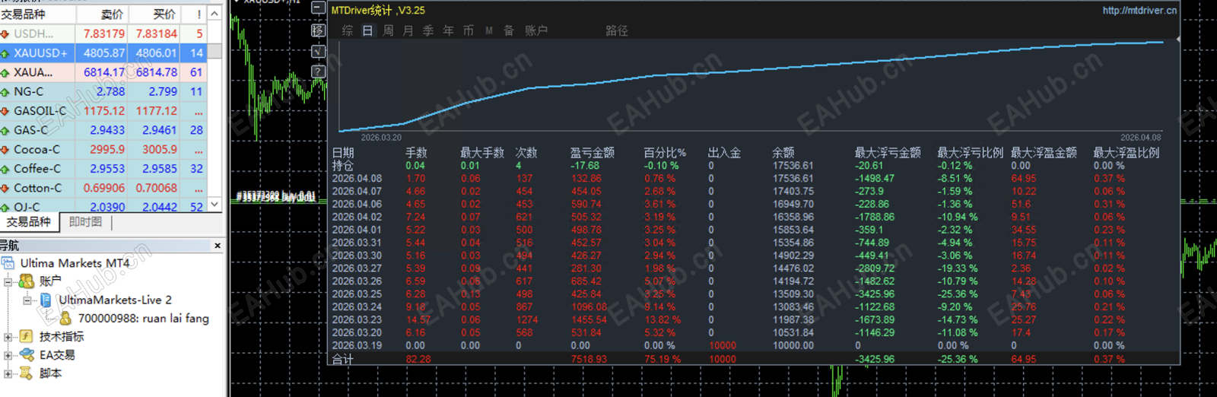The width and height of the screenshot is (1217, 397).
Task: Collapse the UltimaMarkets-Live 2 tree node
Action: [x=27, y=300]
